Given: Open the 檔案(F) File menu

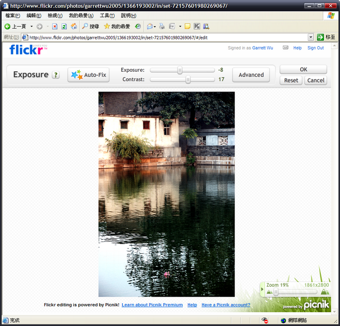Looking at the screenshot, I should pos(13,15).
